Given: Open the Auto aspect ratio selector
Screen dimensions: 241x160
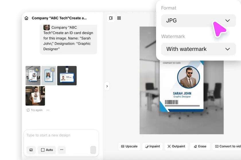Looking at the screenshot, I should [x=47, y=150].
